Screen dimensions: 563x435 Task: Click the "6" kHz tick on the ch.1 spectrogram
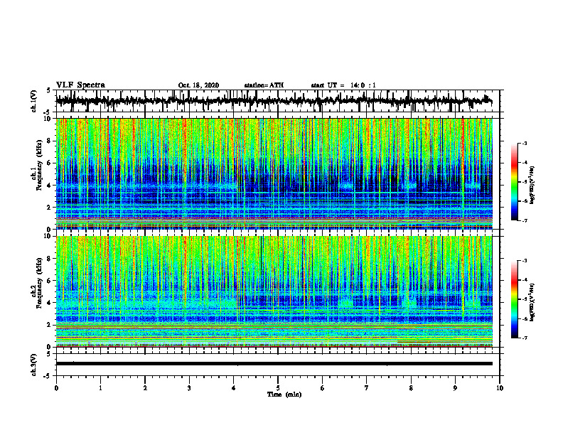click(50, 163)
